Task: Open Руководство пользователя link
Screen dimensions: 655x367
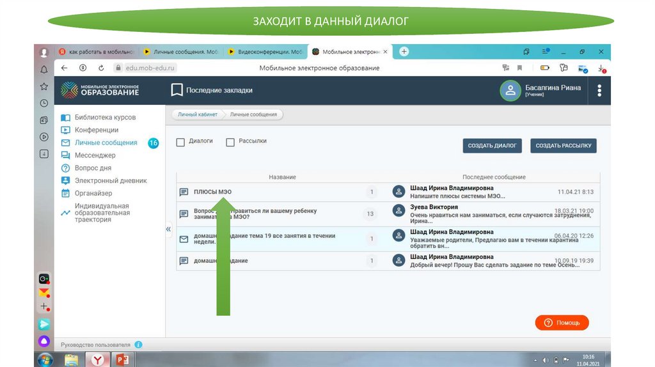Action: pyautogui.click(x=96, y=345)
